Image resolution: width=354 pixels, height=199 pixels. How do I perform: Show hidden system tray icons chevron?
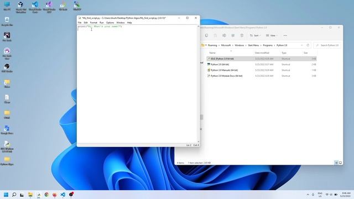tap(308, 195)
